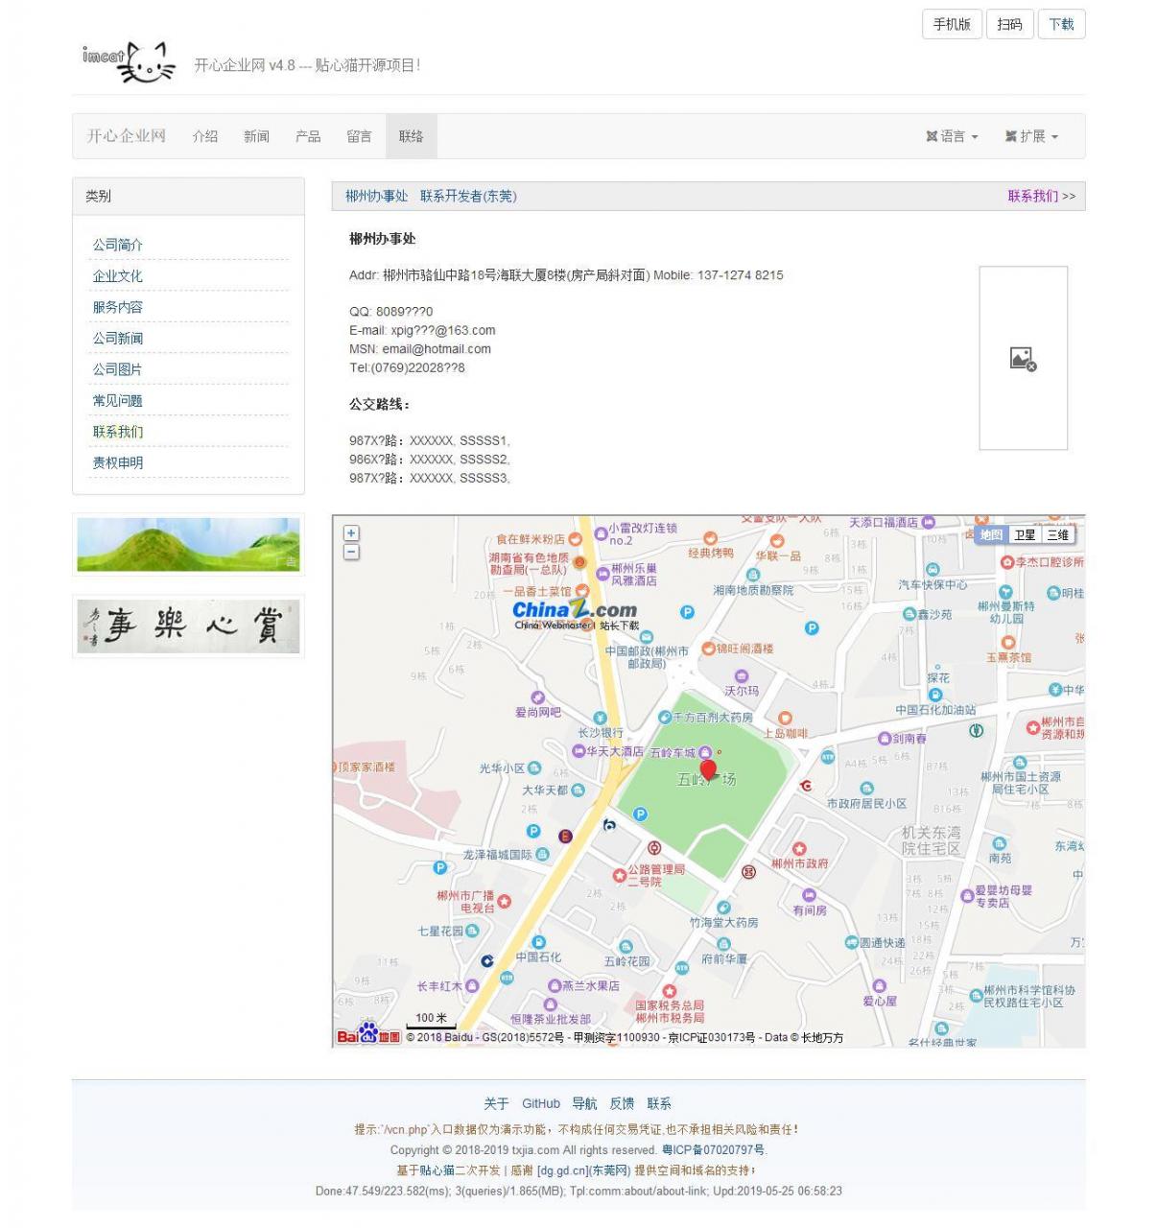This screenshot has width=1157, height=1228.
Task: Click the 手机版 button
Action: coord(952,24)
